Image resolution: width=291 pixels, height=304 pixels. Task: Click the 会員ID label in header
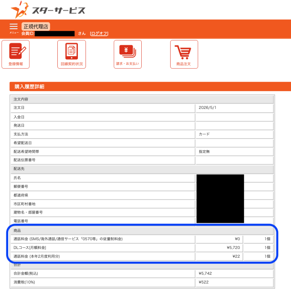pyautogui.click(x=28, y=33)
